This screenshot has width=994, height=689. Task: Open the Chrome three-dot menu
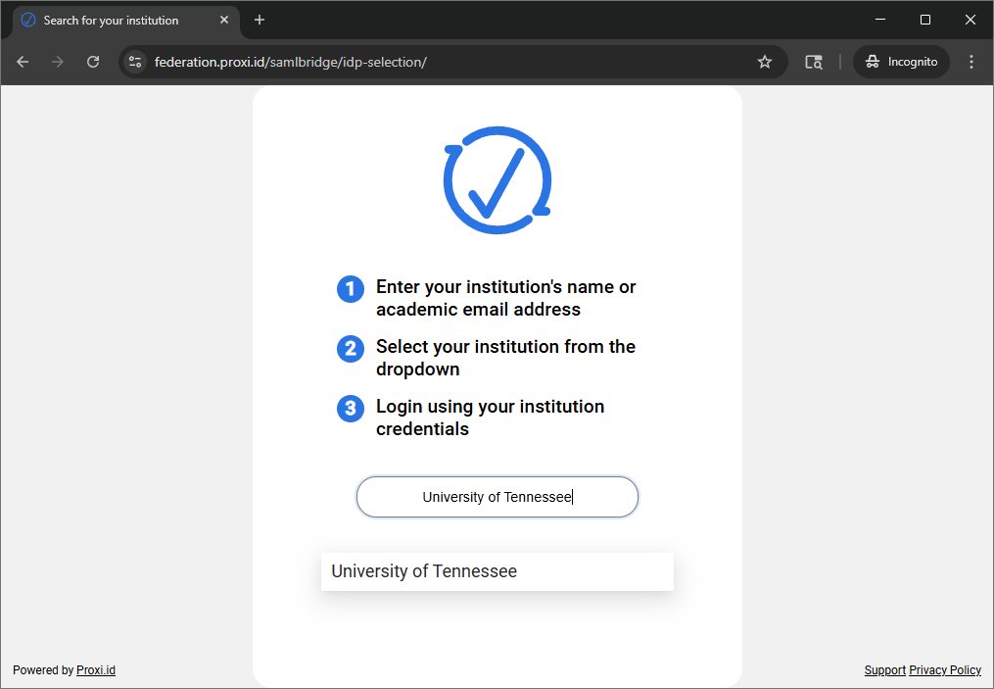pos(971,62)
